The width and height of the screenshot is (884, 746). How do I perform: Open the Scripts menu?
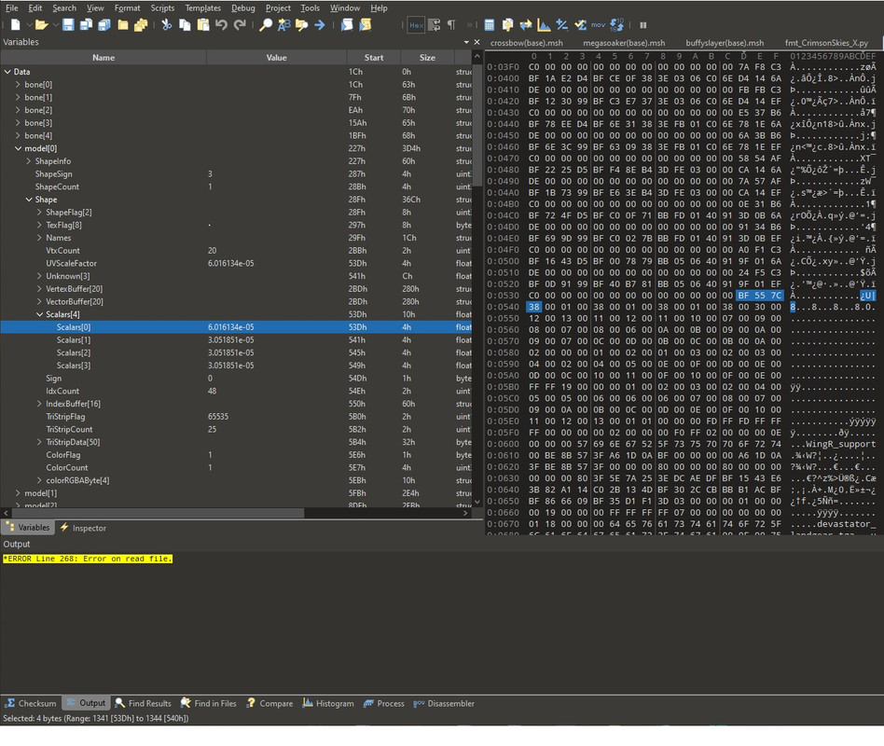[162, 7]
